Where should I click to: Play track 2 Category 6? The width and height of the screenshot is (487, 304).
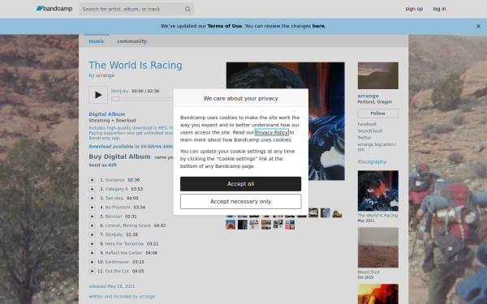92,189
